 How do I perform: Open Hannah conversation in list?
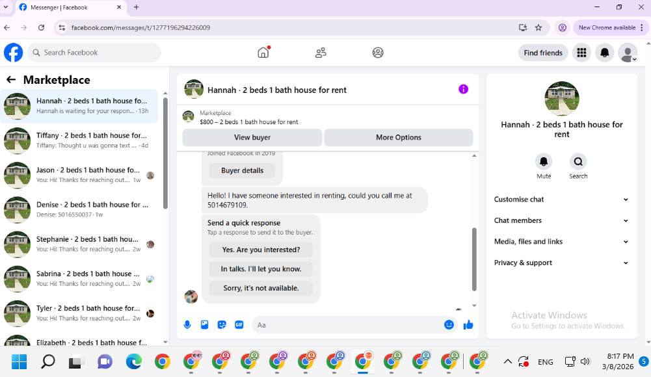79,106
